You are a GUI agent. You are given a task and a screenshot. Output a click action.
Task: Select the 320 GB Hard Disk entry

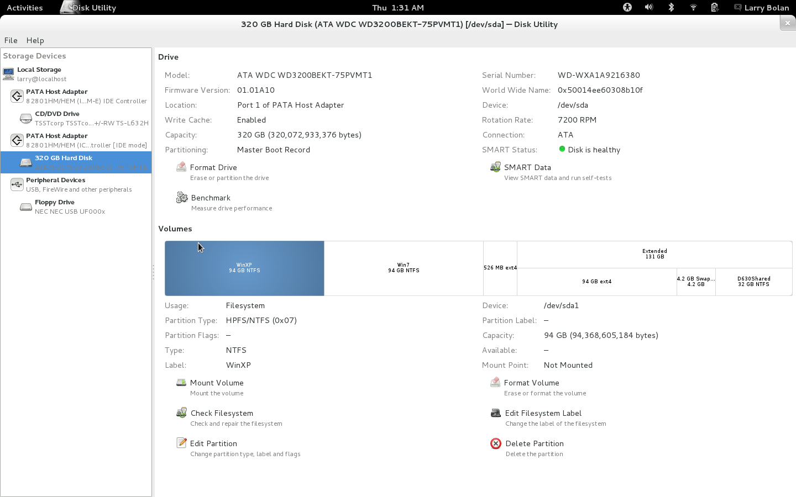pyautogui.click(x=76, y=162)
